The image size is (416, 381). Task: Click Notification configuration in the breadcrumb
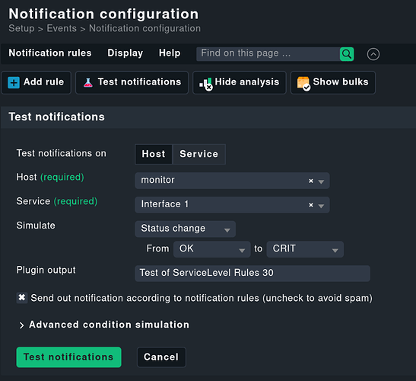[144, 28]
